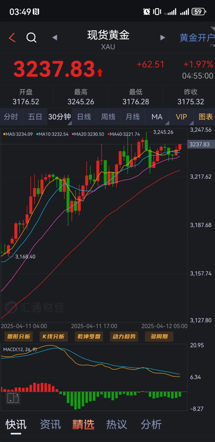Tap the screen rotate icon near MACD
215x442 pixels.
tap(13, 398)
